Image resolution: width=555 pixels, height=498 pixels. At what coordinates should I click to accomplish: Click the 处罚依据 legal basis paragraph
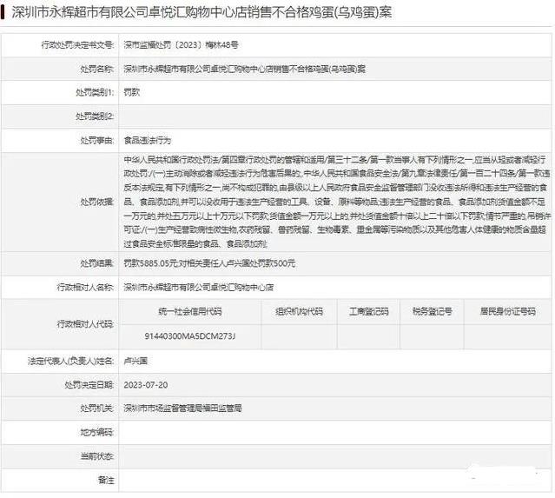coord(337,202)
